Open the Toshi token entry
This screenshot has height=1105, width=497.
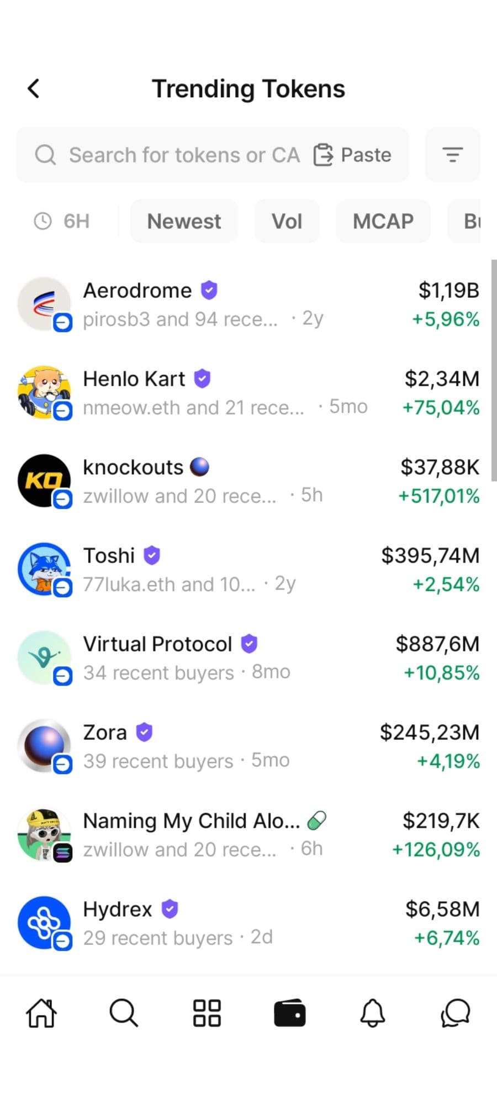click(248, 570)
